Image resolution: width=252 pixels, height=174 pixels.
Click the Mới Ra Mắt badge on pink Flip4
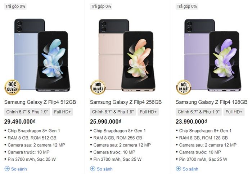[x=98, y=87]
